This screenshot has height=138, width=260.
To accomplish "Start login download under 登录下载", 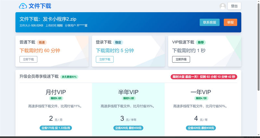I will coord(105,59).
